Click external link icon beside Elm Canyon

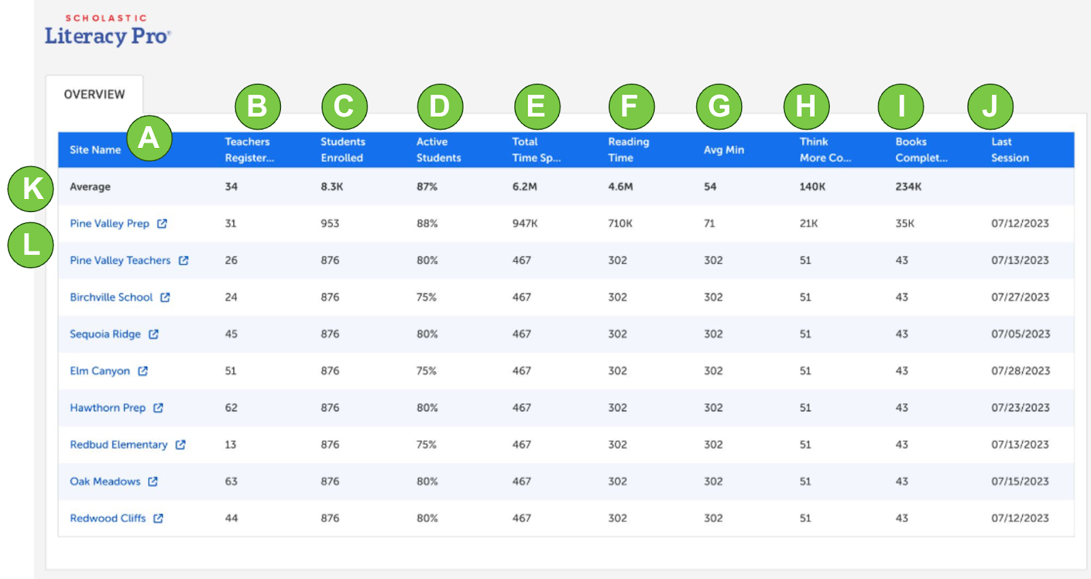point(143,371)
